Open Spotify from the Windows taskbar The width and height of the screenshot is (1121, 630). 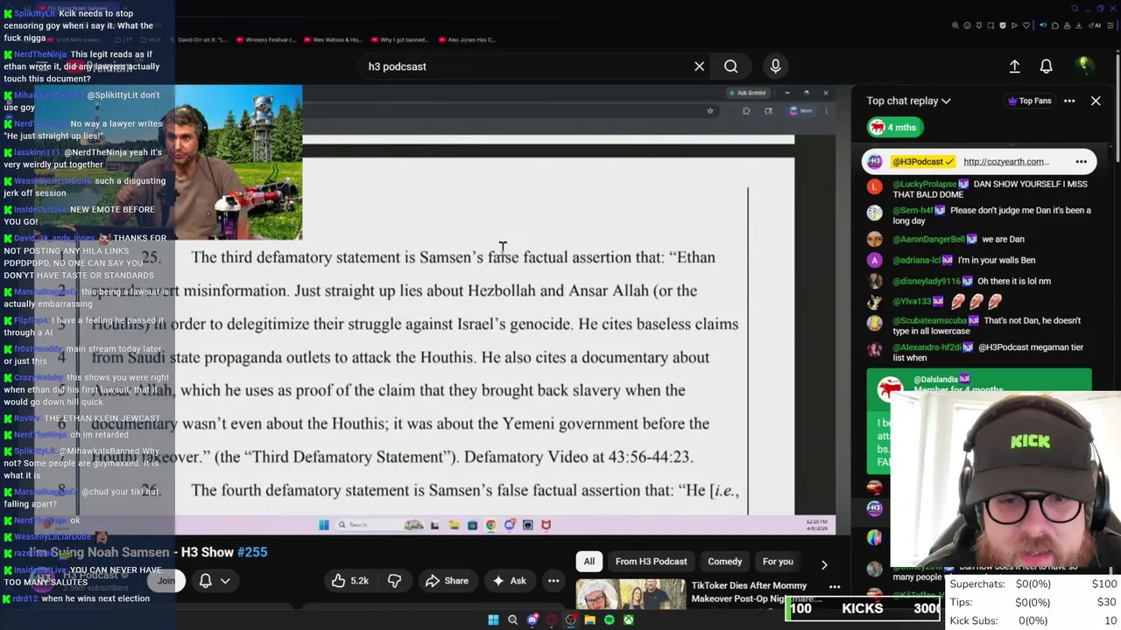610,619
